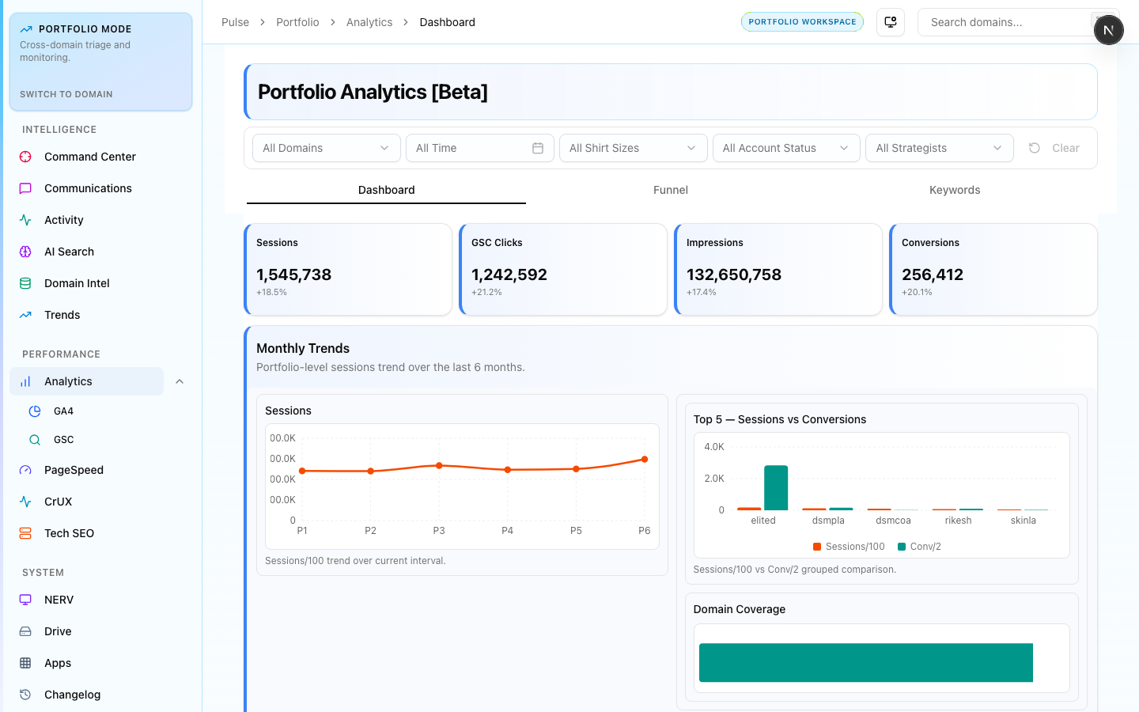Open the user avatar N
Viewport: 1139px width, 712px height.
pyautogui.click(x=1108, y=30)
